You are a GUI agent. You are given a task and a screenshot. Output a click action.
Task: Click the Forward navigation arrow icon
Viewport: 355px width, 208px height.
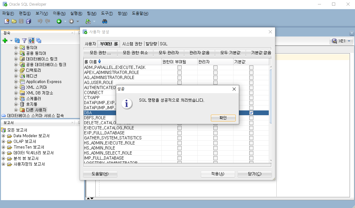point(71,21)
